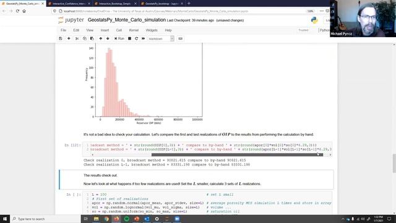Click left arrow of cell 12 horizontal scrollbar
The image size is (396, 223).
(92, 154)
